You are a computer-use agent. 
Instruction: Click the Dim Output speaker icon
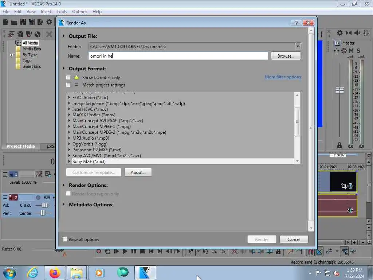tap(357, 33)
